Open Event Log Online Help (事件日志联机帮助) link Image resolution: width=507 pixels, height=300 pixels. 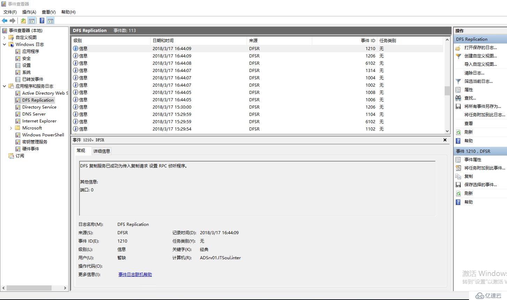[x=135, y=275]
